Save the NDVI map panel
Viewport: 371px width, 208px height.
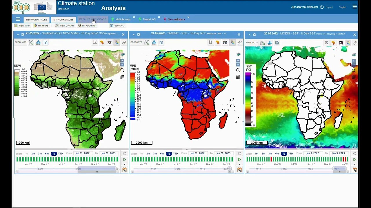pos(46,42)
